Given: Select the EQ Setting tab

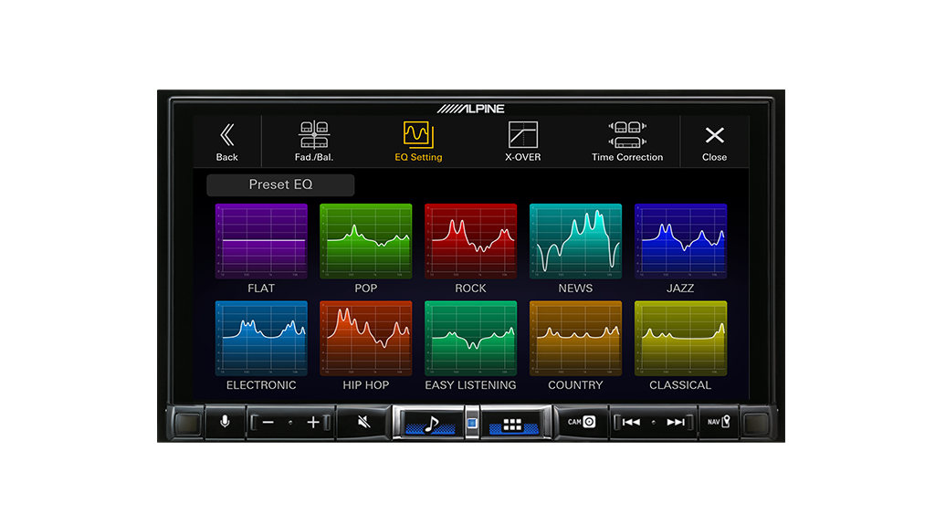Looking at the screenshot, I should point(418,142).
